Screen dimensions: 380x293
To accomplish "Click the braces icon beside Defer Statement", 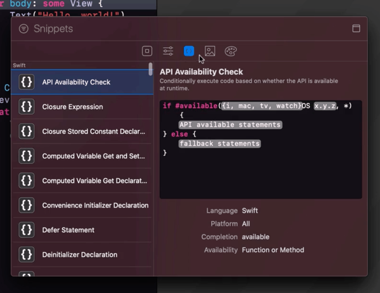I will pyautogui.click(x=26, y=230).
